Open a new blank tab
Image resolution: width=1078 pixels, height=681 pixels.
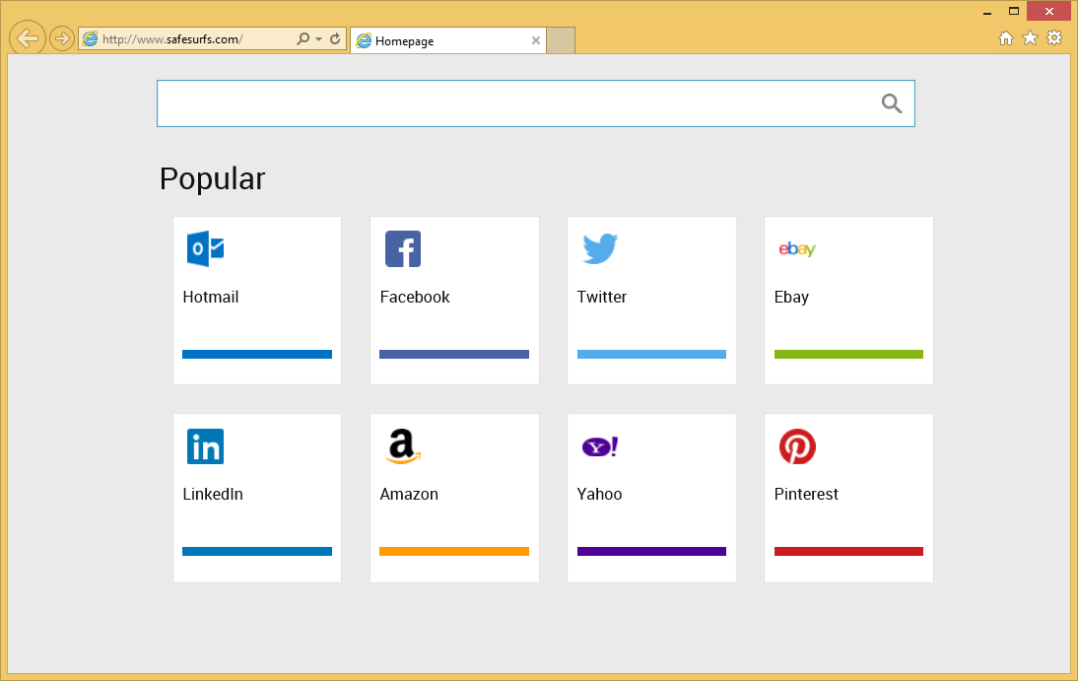point(561,40)
